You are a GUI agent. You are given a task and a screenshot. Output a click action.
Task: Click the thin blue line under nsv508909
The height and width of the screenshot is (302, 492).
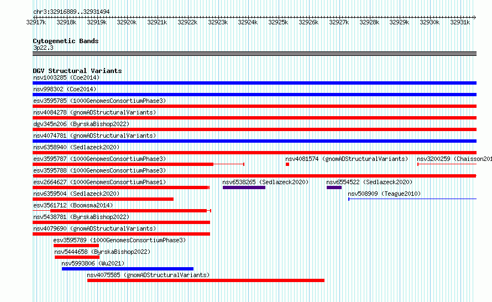[412, 199]
